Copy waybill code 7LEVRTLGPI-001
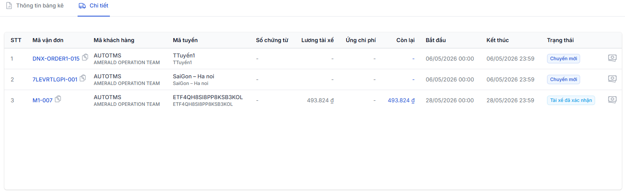Viewport: 625px width, 192px height. click(83, 78)
